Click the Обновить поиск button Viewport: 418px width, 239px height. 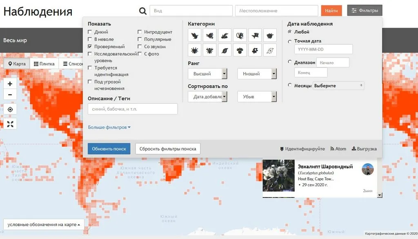coord(109,149)
